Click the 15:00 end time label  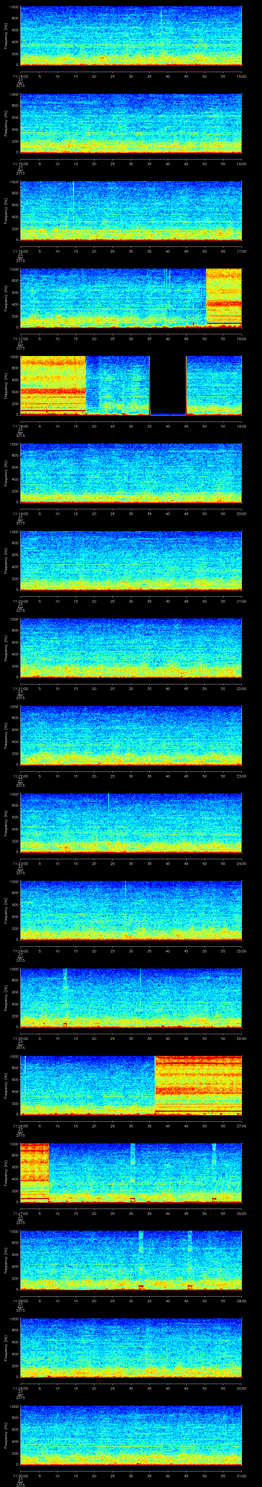[241, 76]
